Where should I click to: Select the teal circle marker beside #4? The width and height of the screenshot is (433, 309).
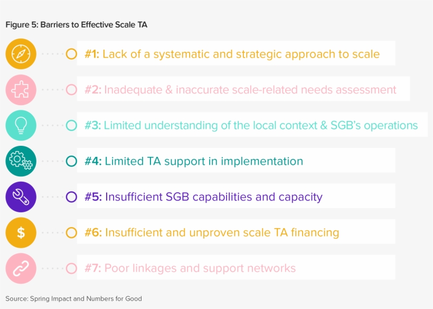[x=71, y=161]
